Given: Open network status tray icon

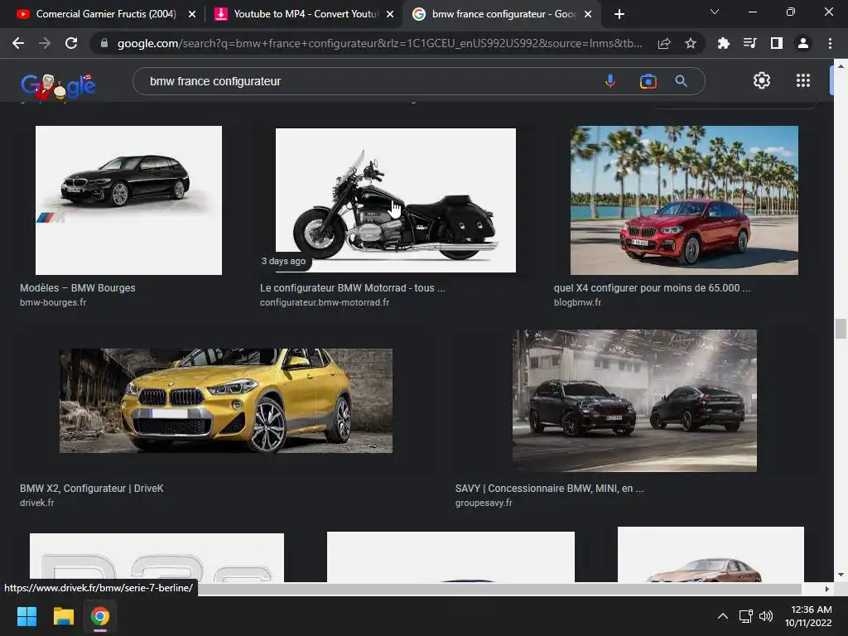Looking at the screenshot, I should (746, 616).
